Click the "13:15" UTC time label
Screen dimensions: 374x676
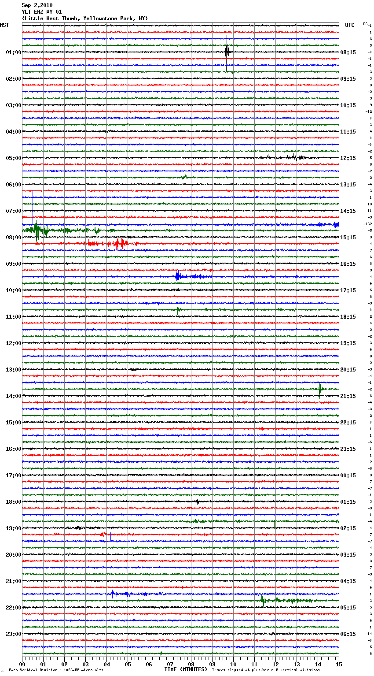coord(348,185)
